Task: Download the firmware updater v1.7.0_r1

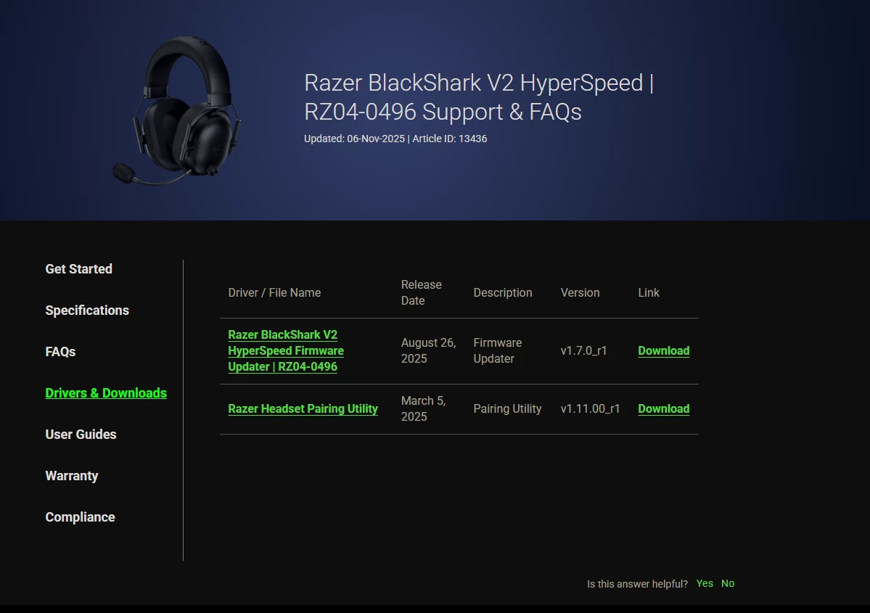Action: [664, 350]
